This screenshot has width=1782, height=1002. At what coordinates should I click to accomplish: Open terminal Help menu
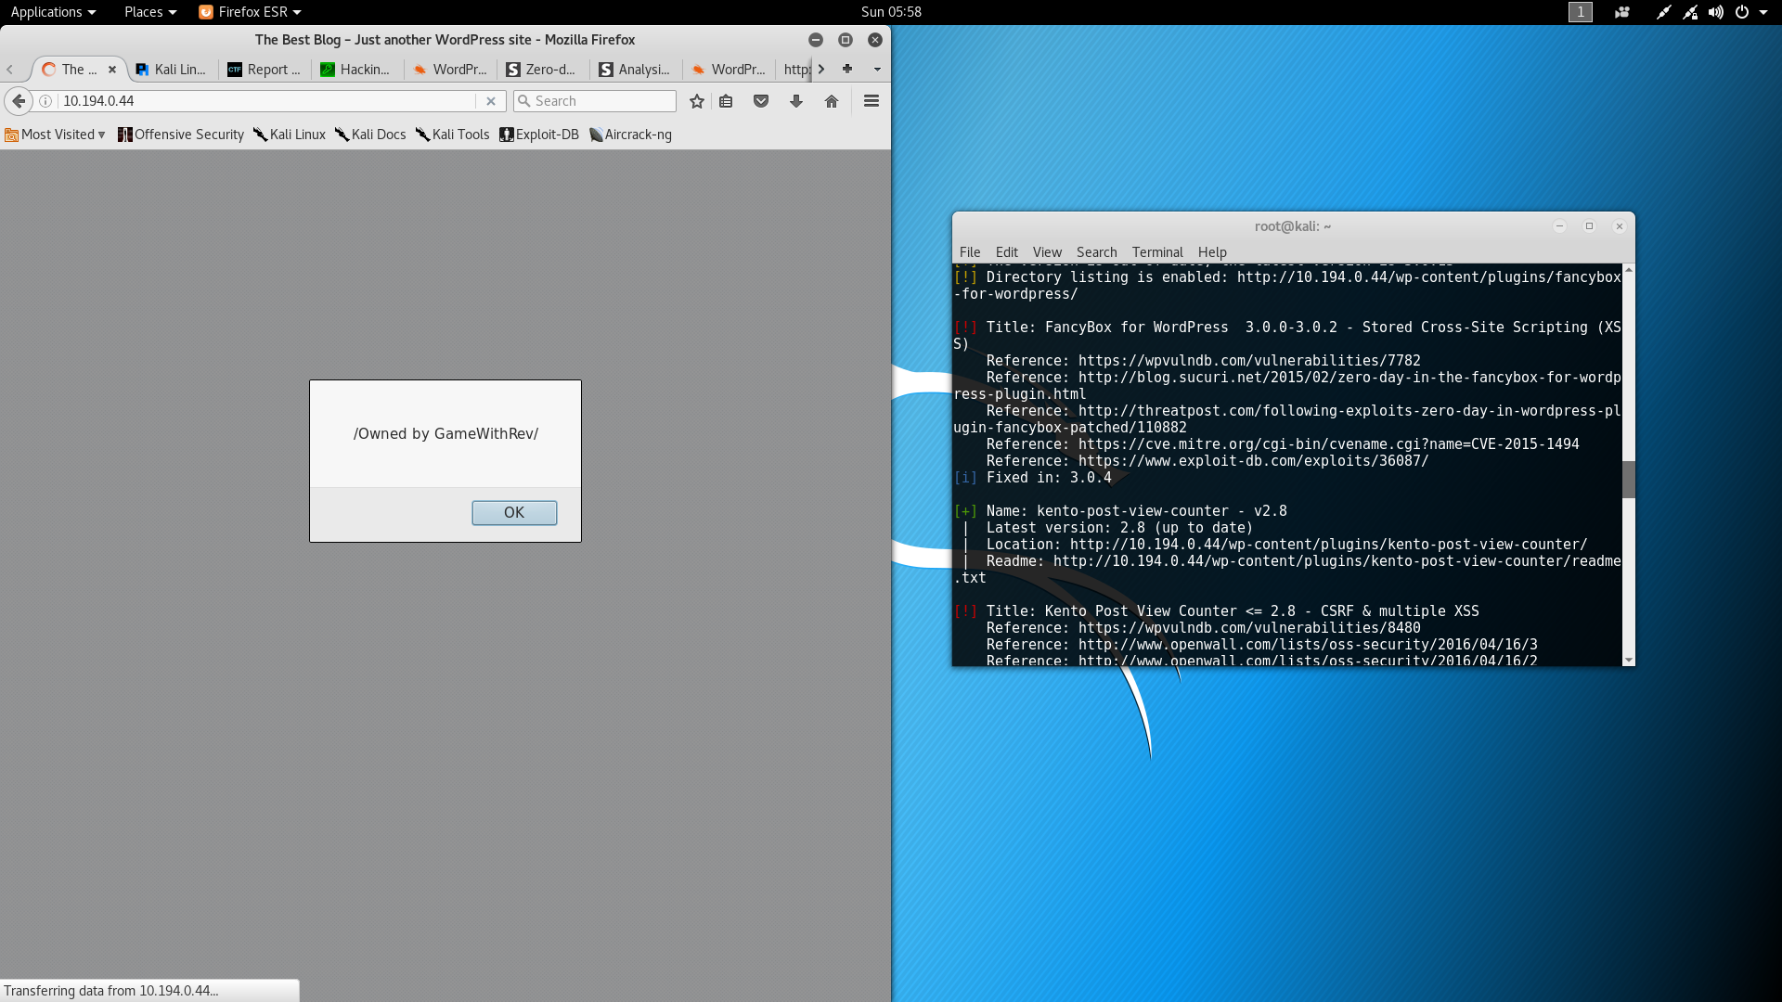(1212, 252)
